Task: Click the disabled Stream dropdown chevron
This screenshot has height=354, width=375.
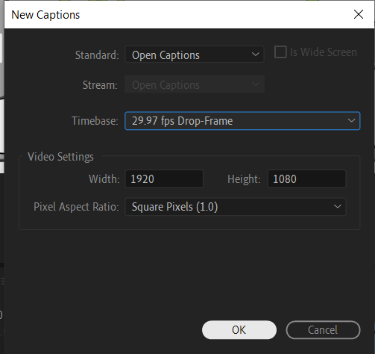Action: 256,84
